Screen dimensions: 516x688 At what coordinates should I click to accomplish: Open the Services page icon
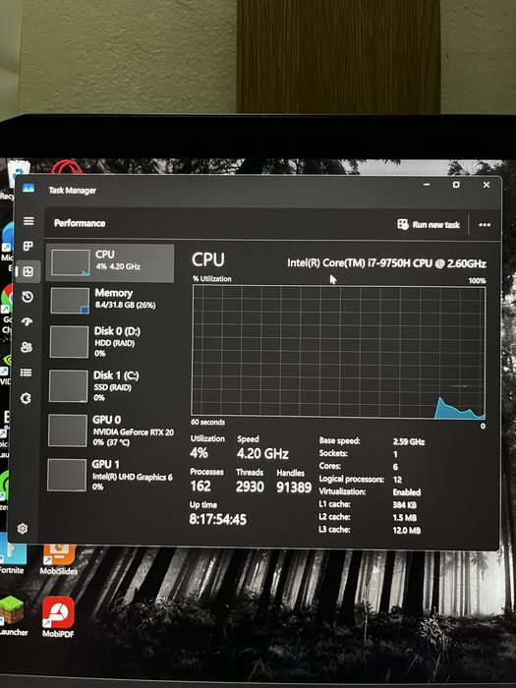coord(26,398)
